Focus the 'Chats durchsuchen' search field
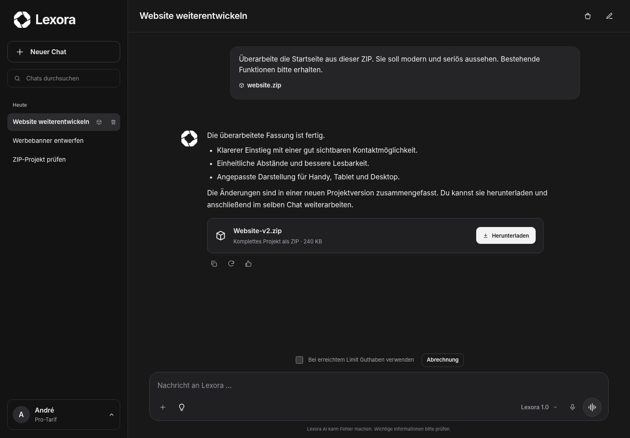Image resolution: width=630 pixels, height=438 pixels. [64, 78]
